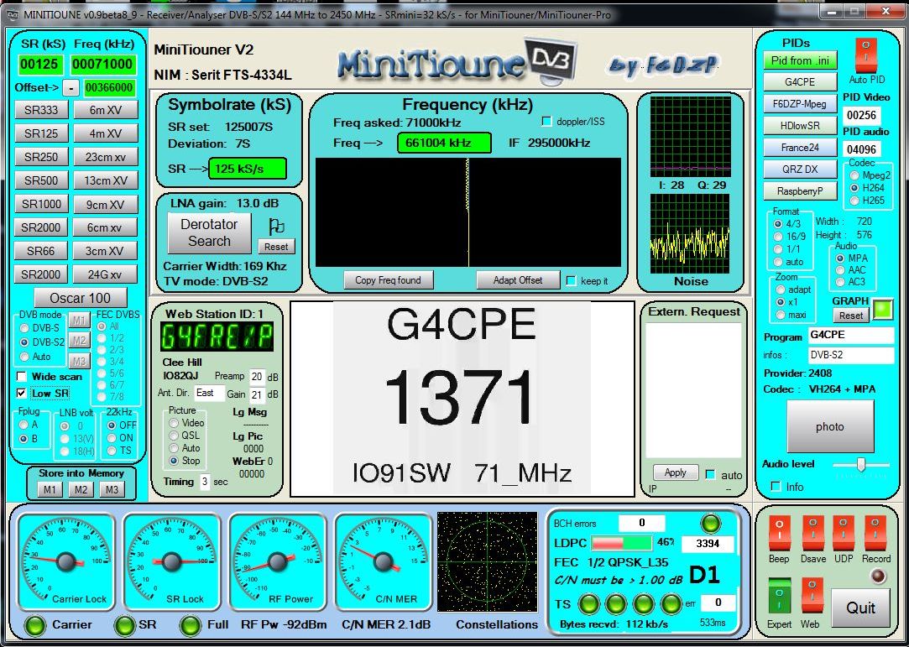Click the LDPC progress bar
Screen dimensions: 909x647
621,543
